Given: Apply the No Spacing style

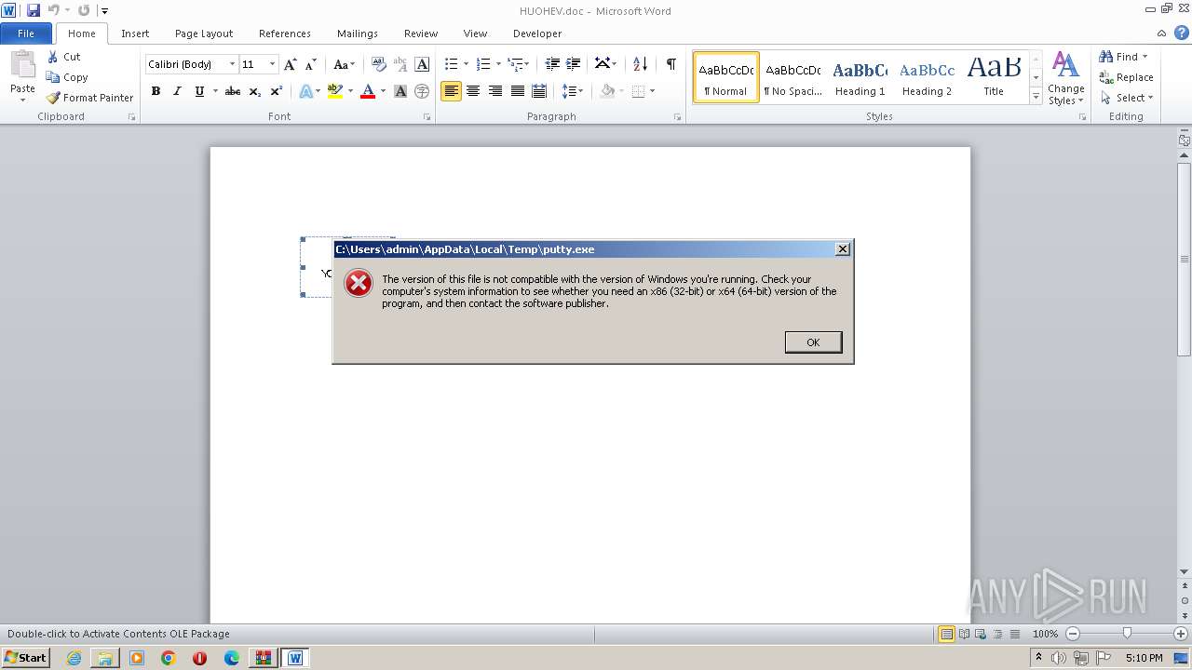Looking at the screenshot, I should (x=792, y=77).
